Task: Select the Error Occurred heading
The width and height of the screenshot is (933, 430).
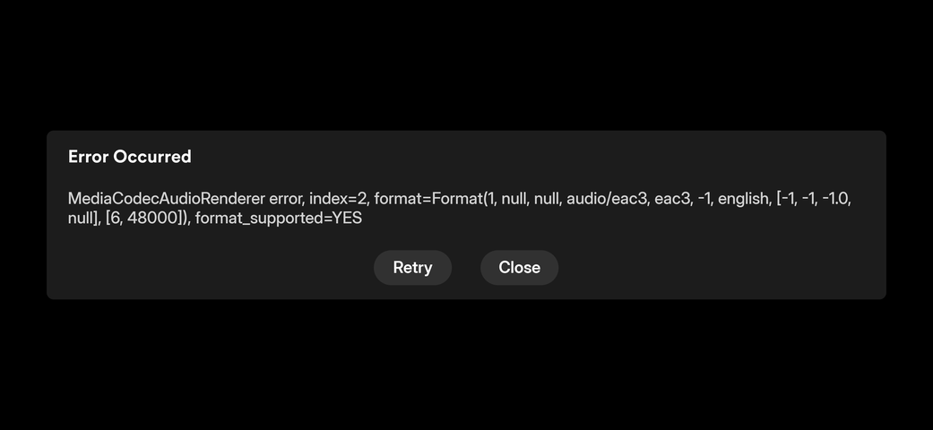Action: click(130, 157)
